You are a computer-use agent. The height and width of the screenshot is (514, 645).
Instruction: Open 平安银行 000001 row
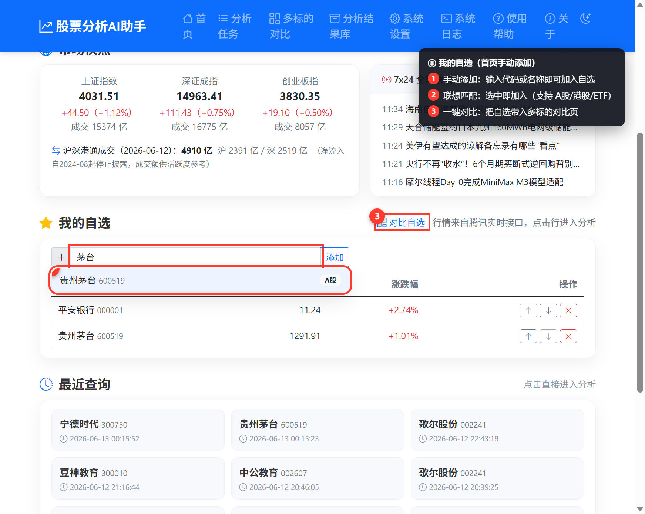318,310
